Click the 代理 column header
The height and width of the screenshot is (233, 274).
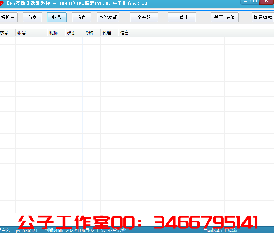click(110, 33)
